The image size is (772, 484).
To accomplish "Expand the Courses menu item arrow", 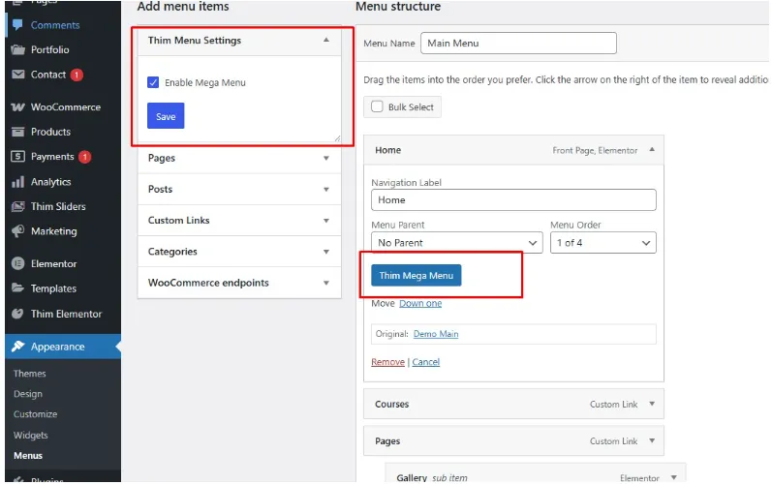I will pyautogui.click(x=652, y=404).
